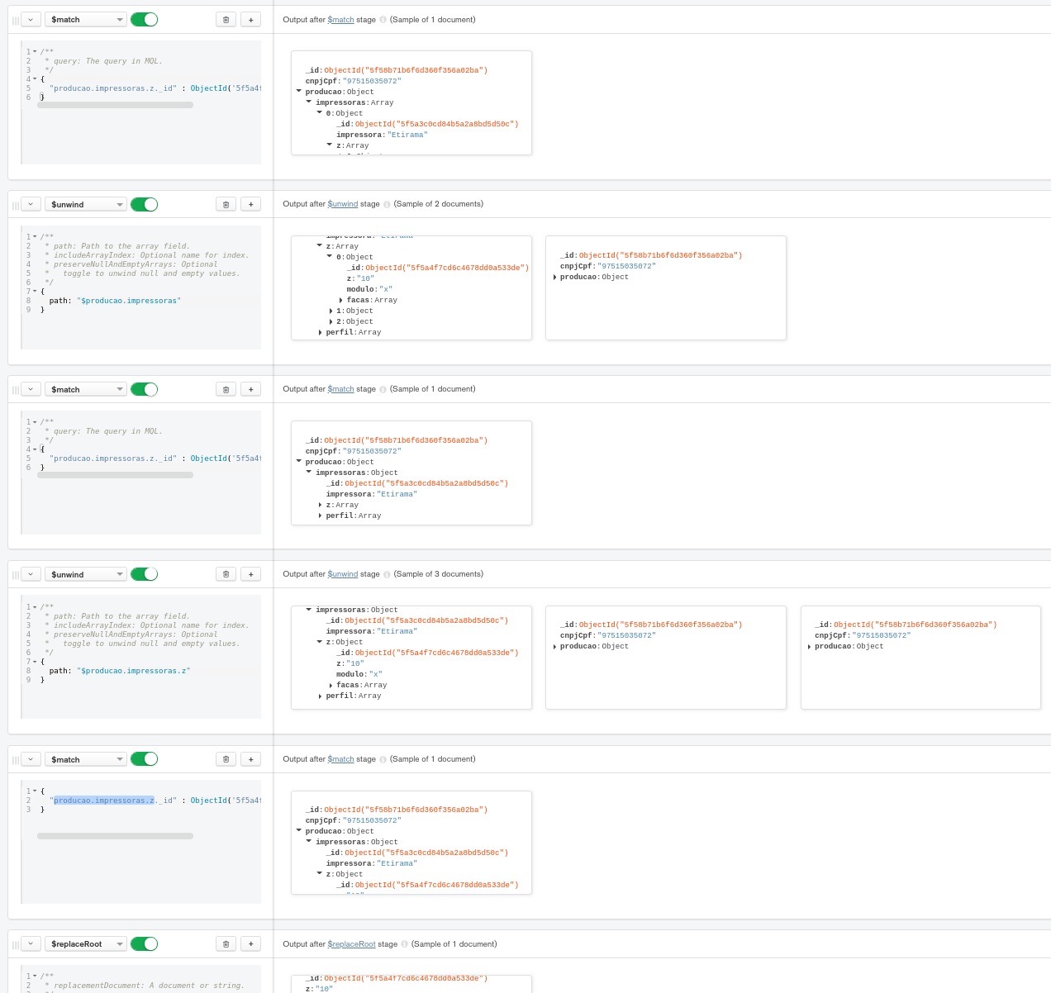Open the $replaceRoot stage operator dropdown
Viewport: 1051px width, 993px height.
coord(85,944)
